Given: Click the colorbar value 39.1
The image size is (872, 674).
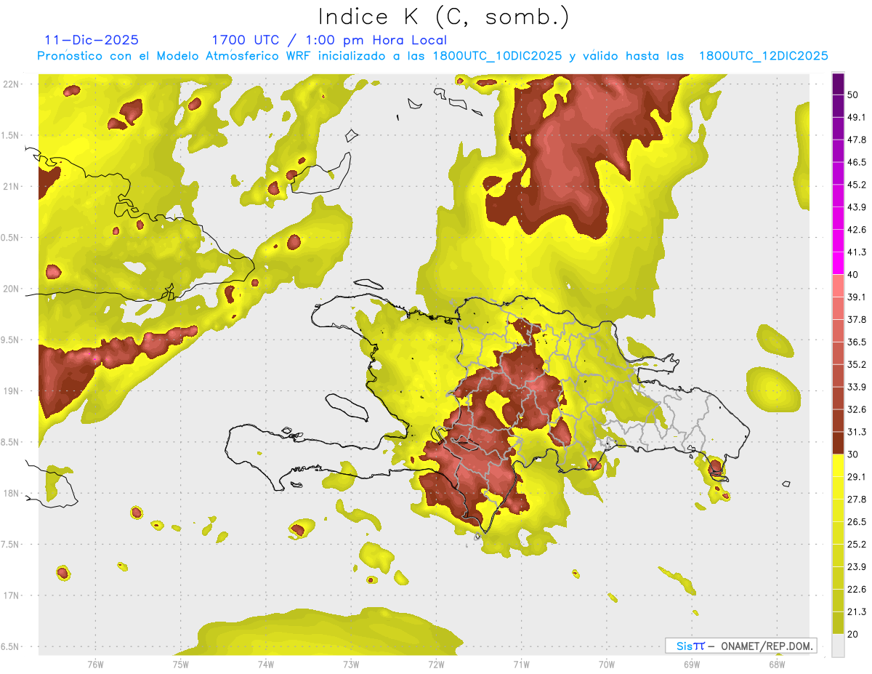Looking at the screenshot, I should click(x=857, y=297).
